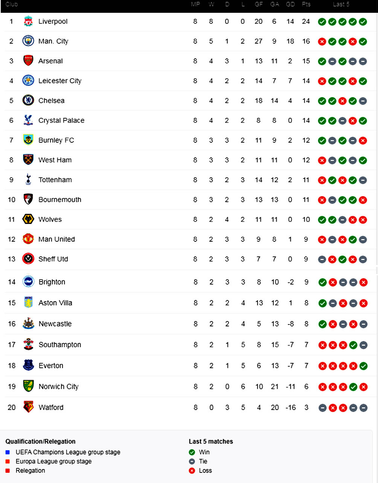This screenshot has height=483, width=378.
Task: Click the red Relegation color swatch
Action: click(x=8, y=471)
